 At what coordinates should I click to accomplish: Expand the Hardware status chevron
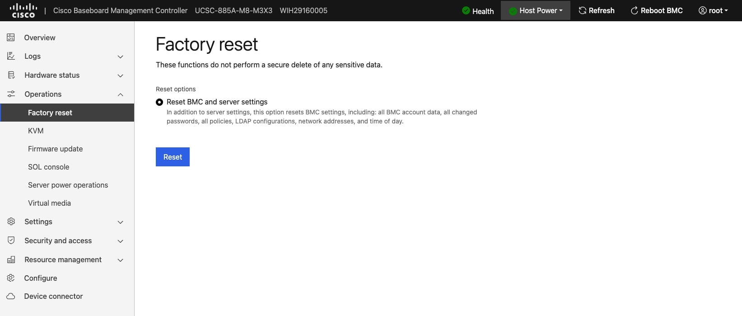[121, 75]
